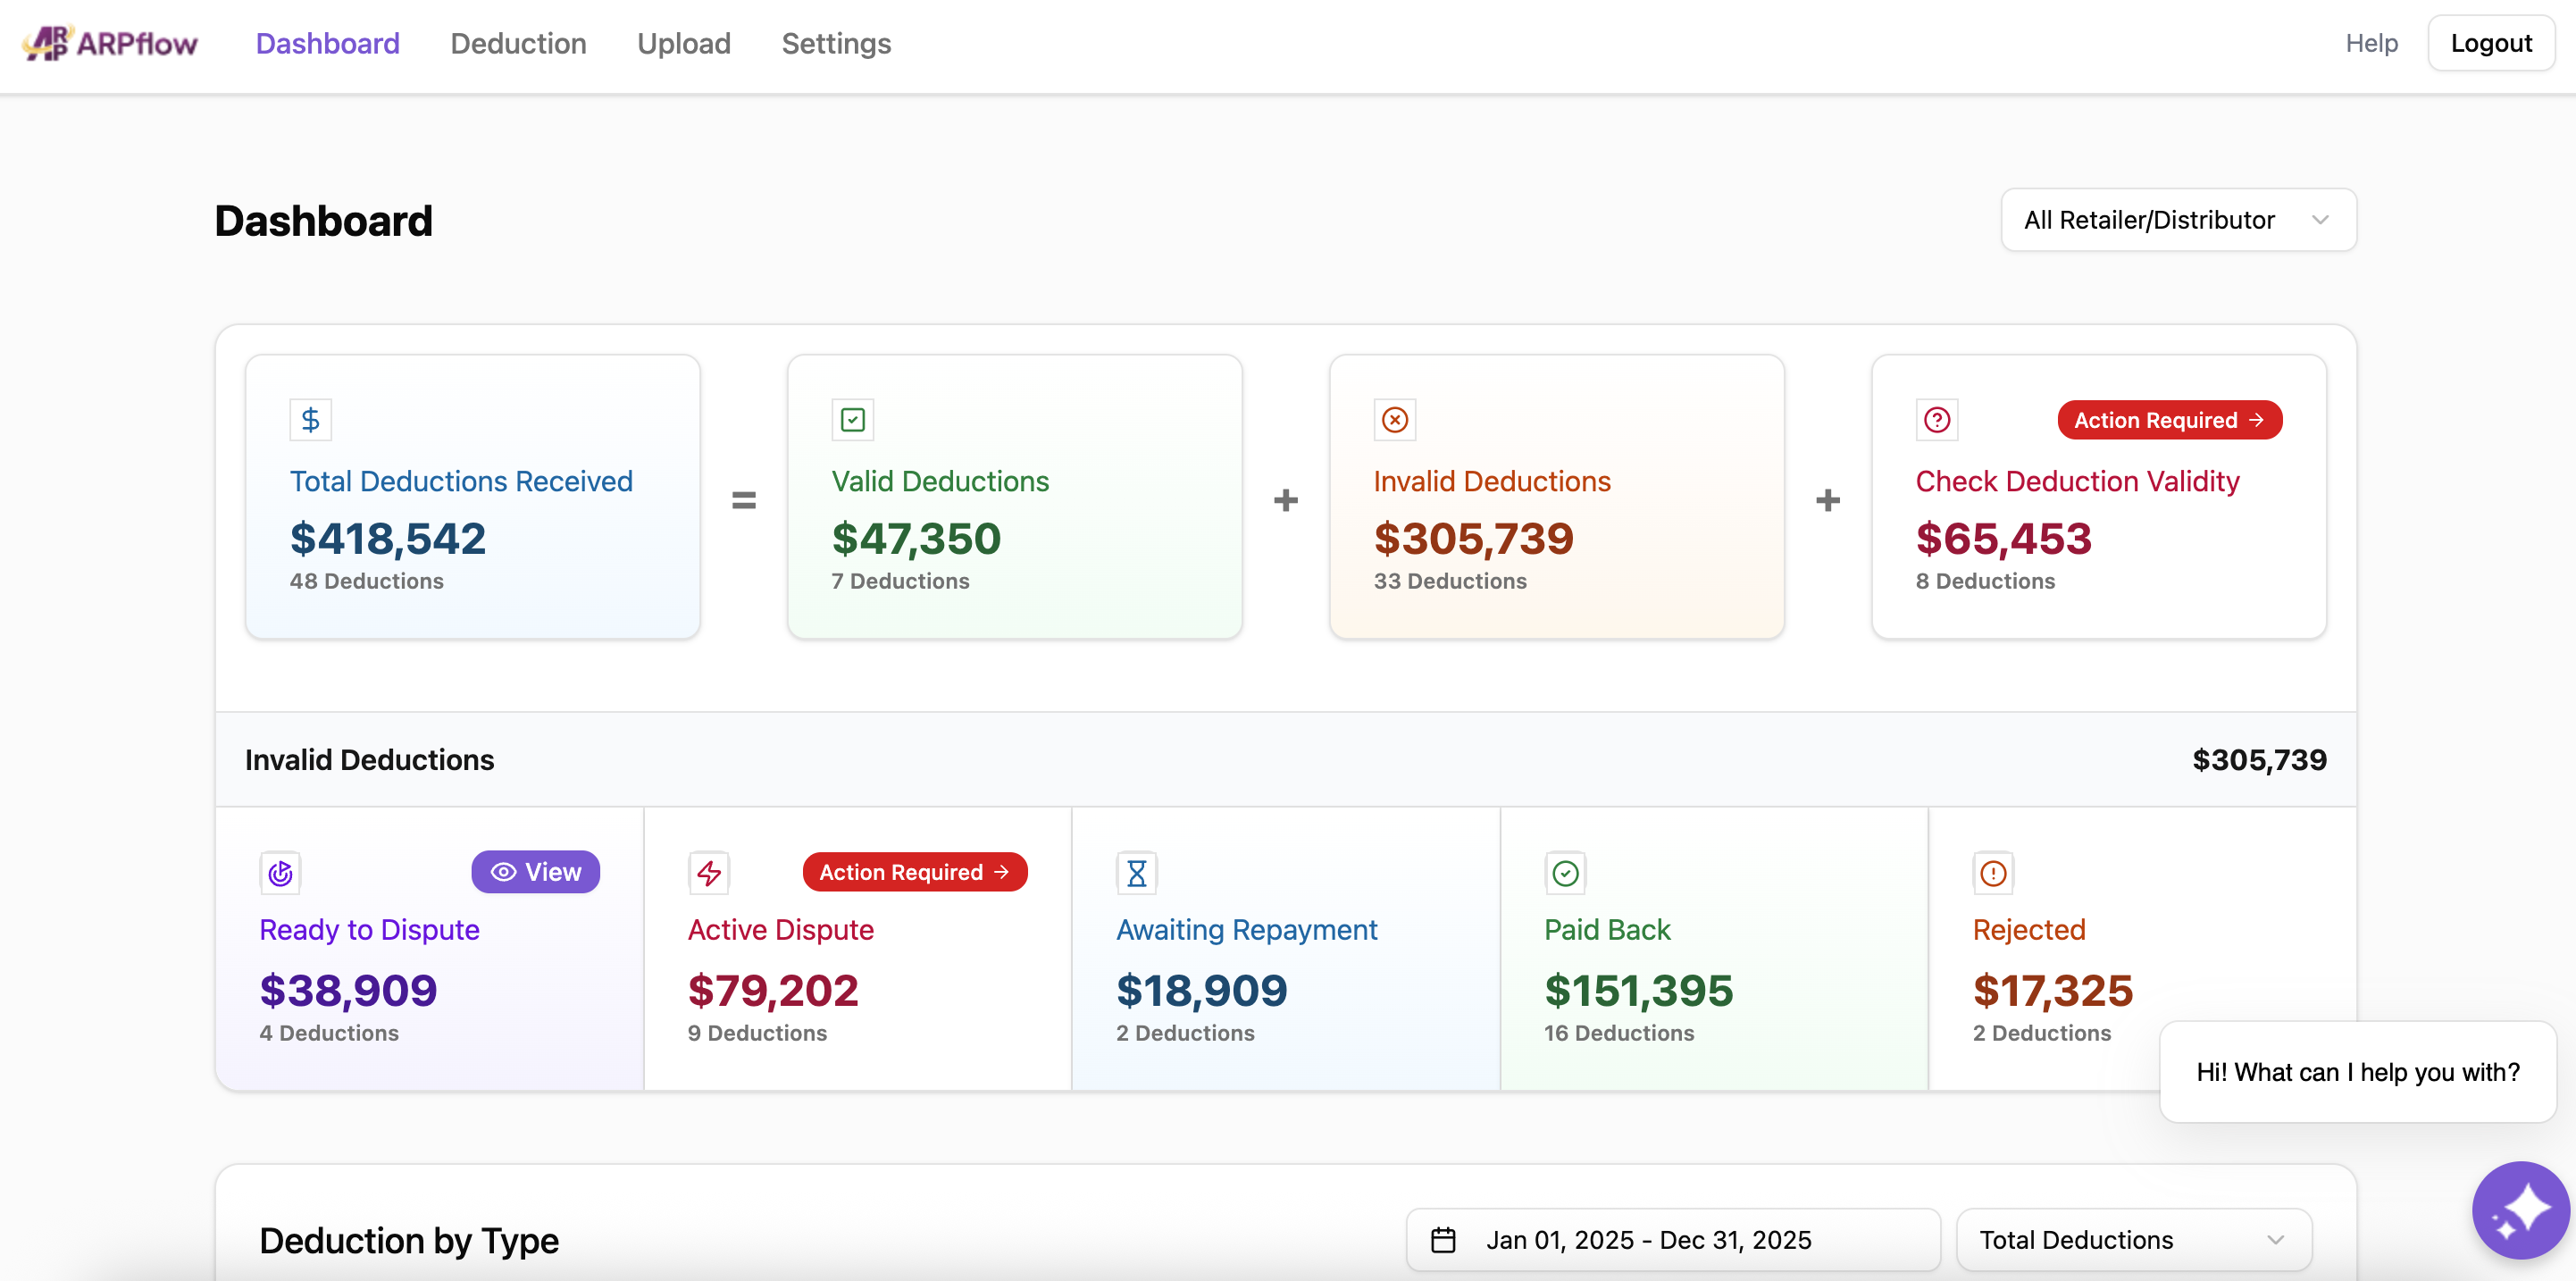Click the ARPflow logo

pos(110,43)
